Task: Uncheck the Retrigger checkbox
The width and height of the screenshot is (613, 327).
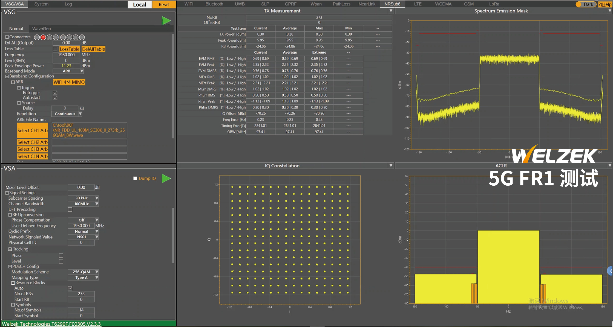Action: 55,93
